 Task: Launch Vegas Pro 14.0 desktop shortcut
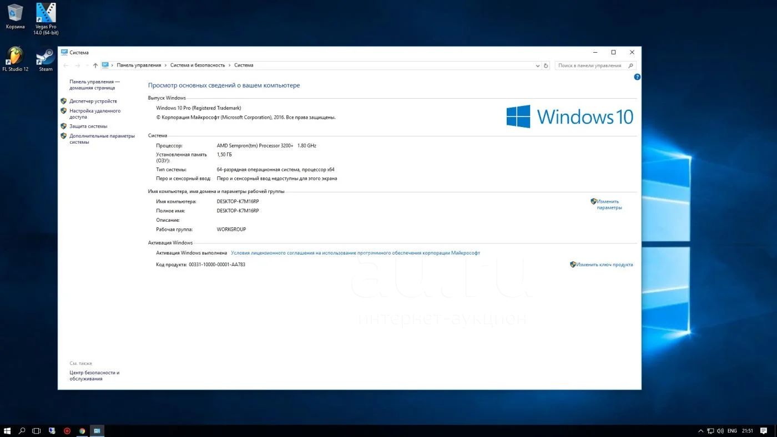point(46,19)
